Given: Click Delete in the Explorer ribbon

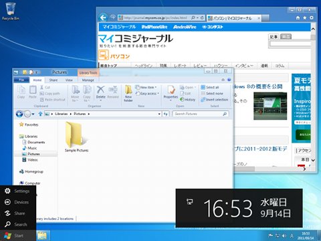Looking at the screenshot, I should point(100,92).
